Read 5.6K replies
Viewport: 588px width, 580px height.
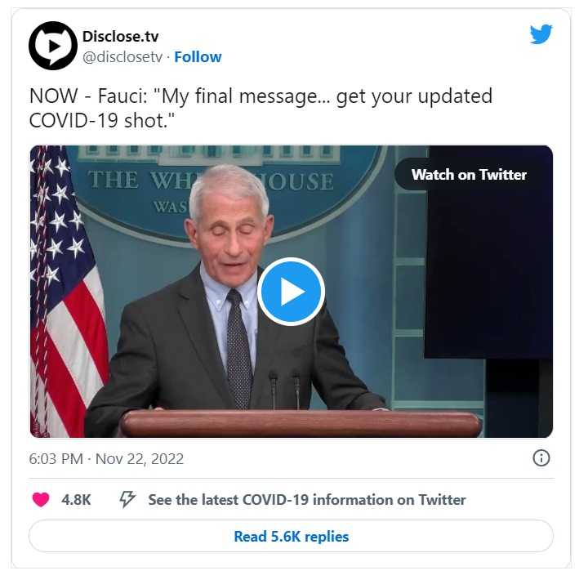coord(291,536)
